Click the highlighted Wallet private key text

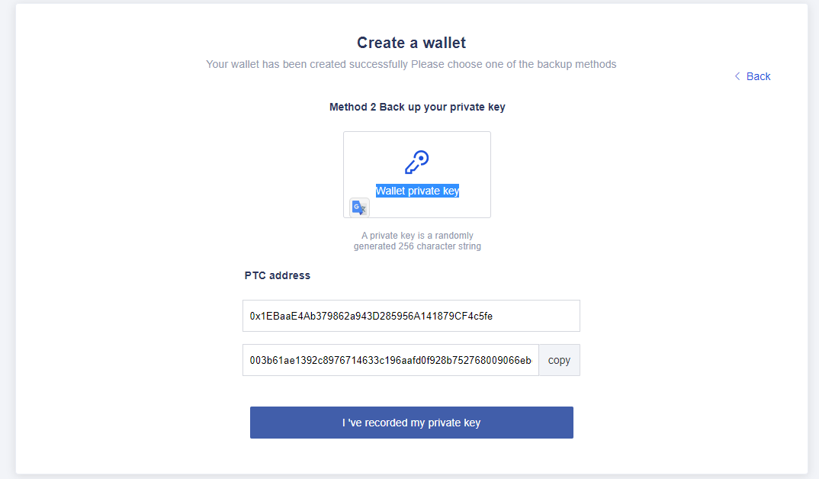[x=417, y=191]
